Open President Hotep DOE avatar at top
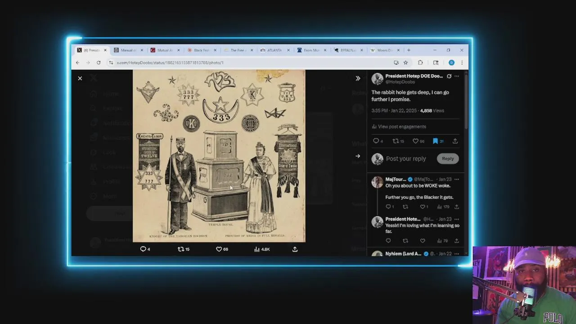The height and width of the screenshot is (324, 576). pyautogui.click(x=377, y=79)
